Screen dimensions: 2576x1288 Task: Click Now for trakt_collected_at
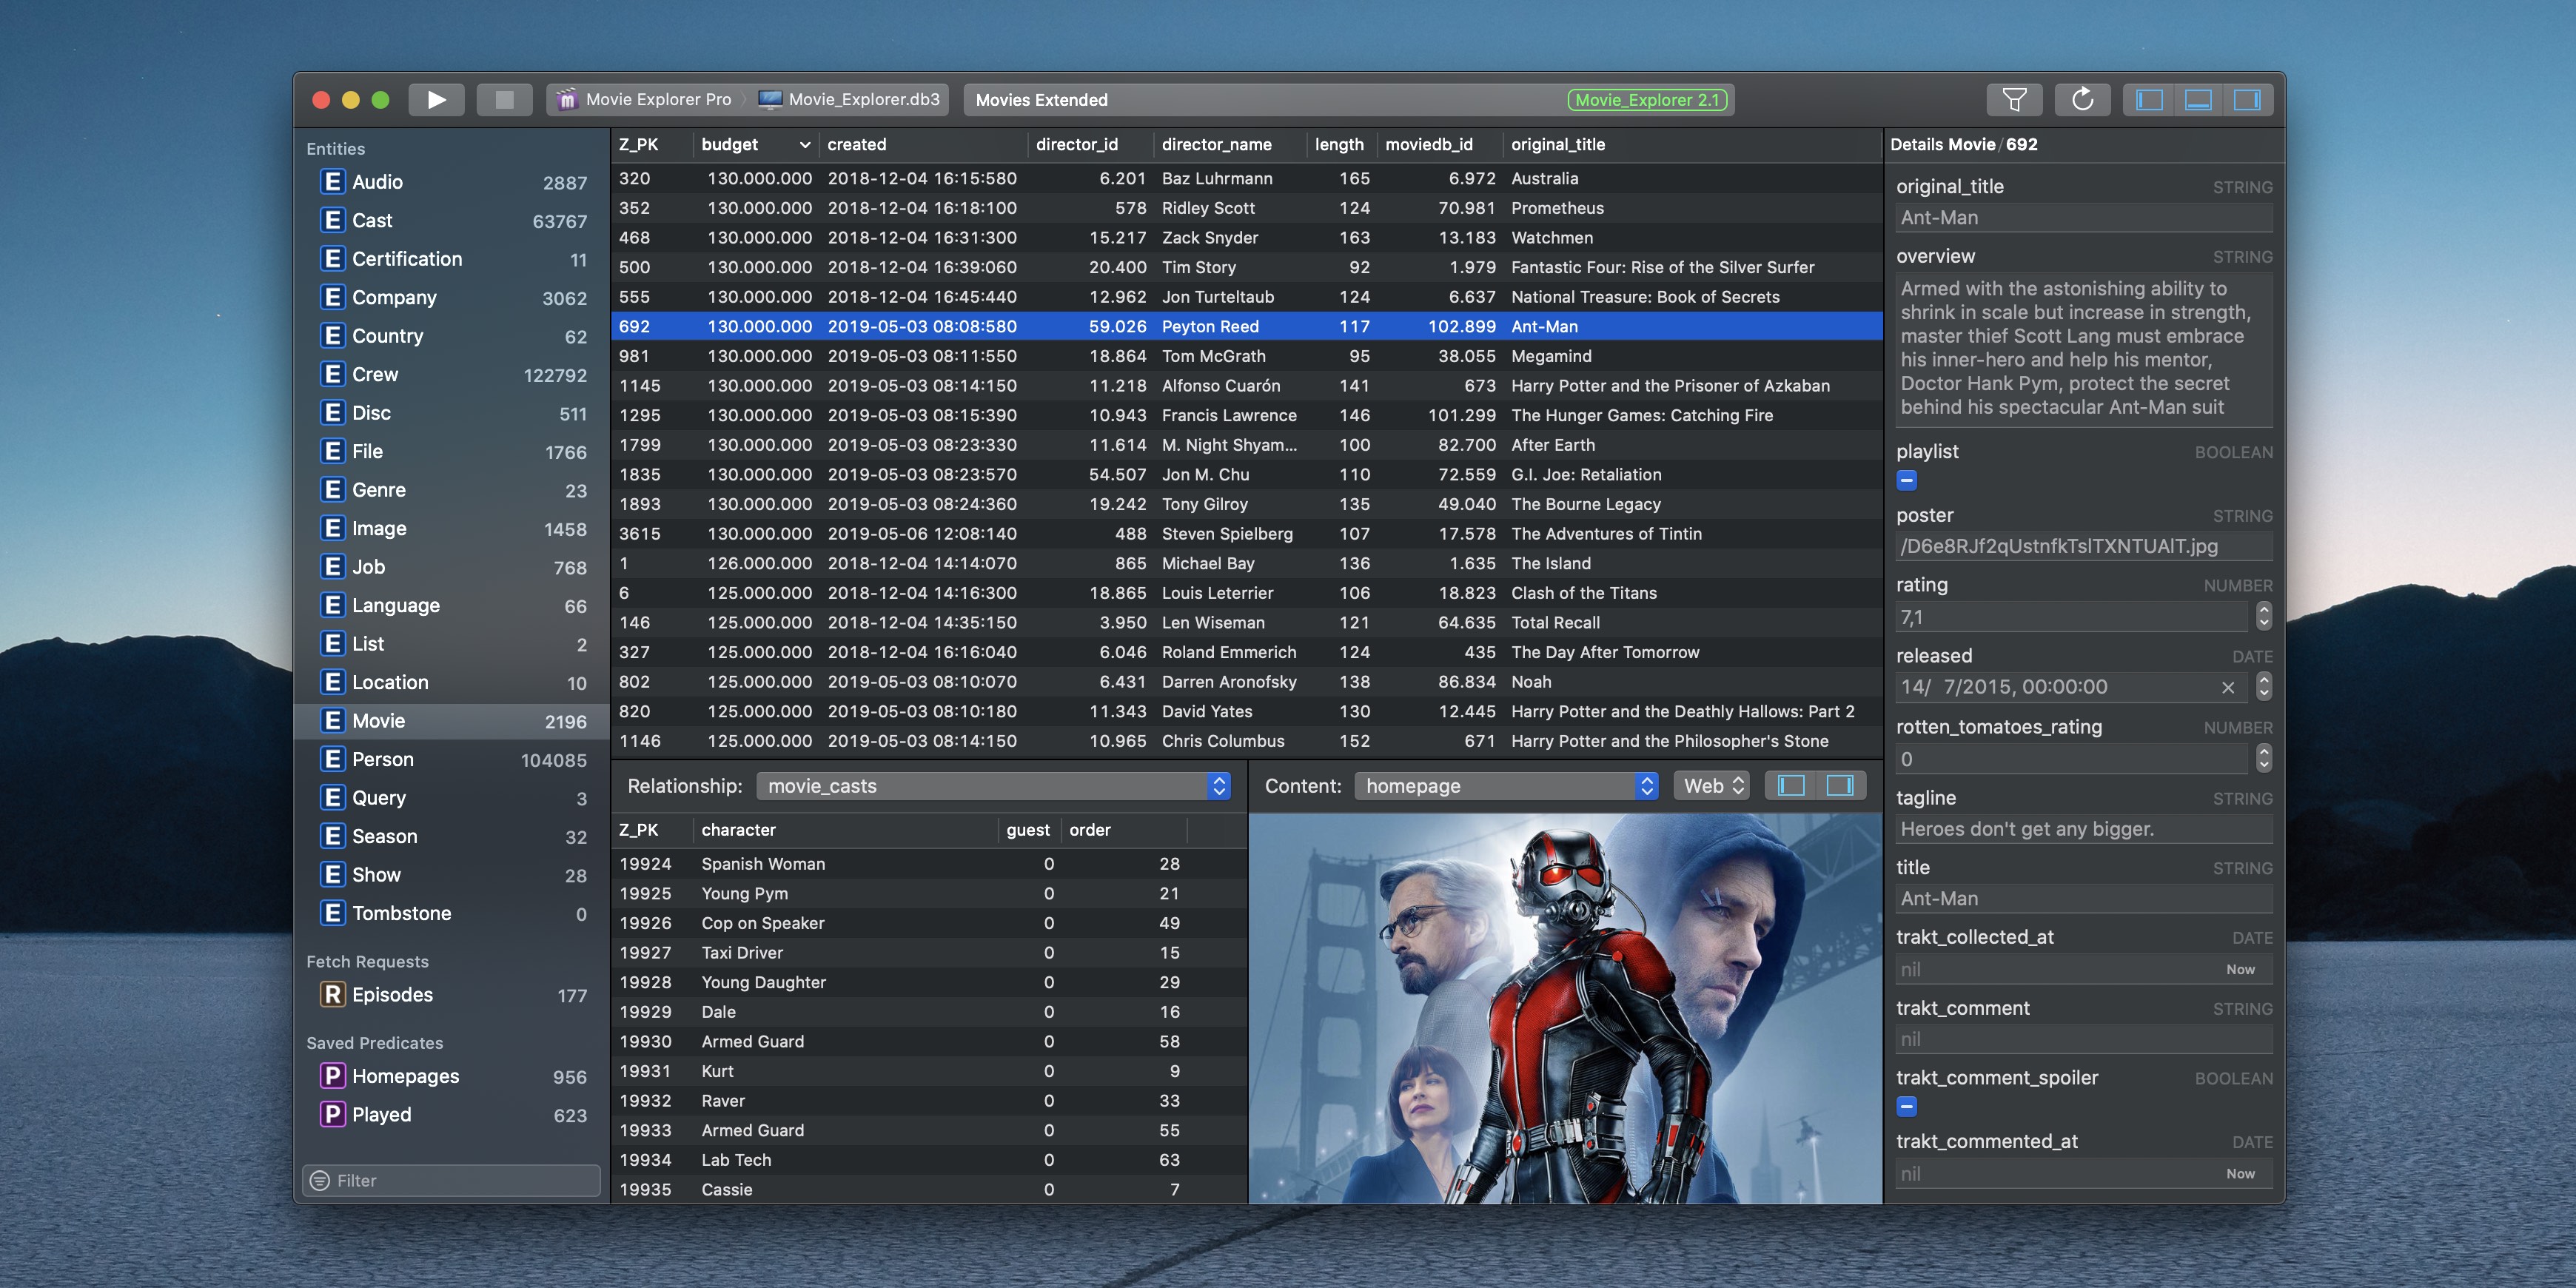click(2240, 969)
